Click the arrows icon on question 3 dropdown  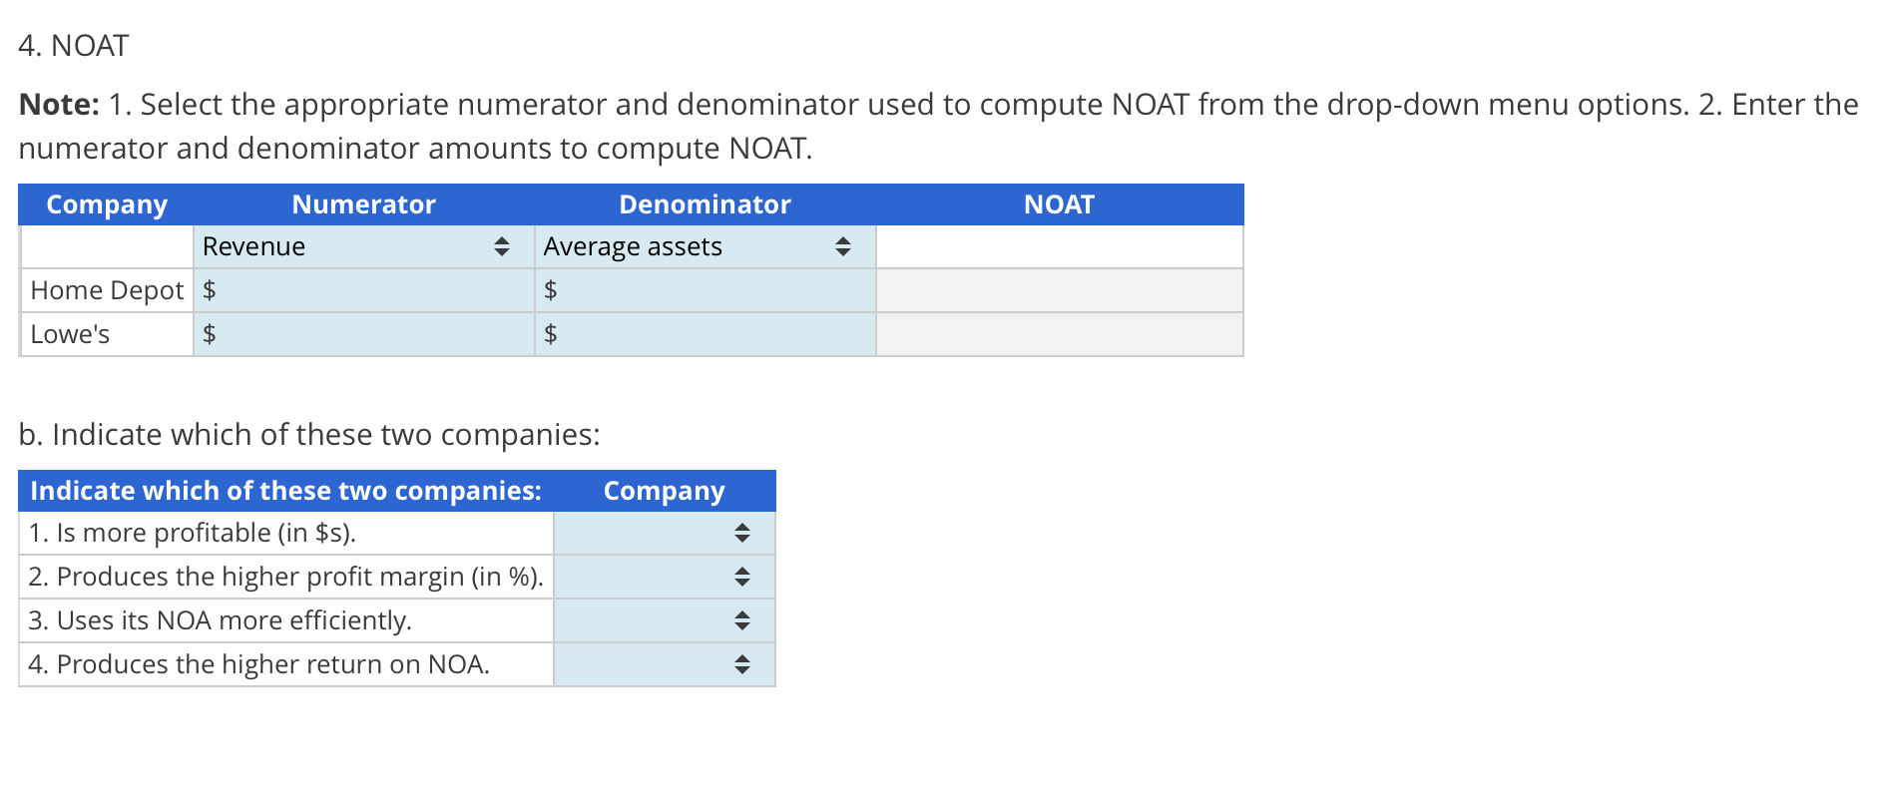click(742, 620)
